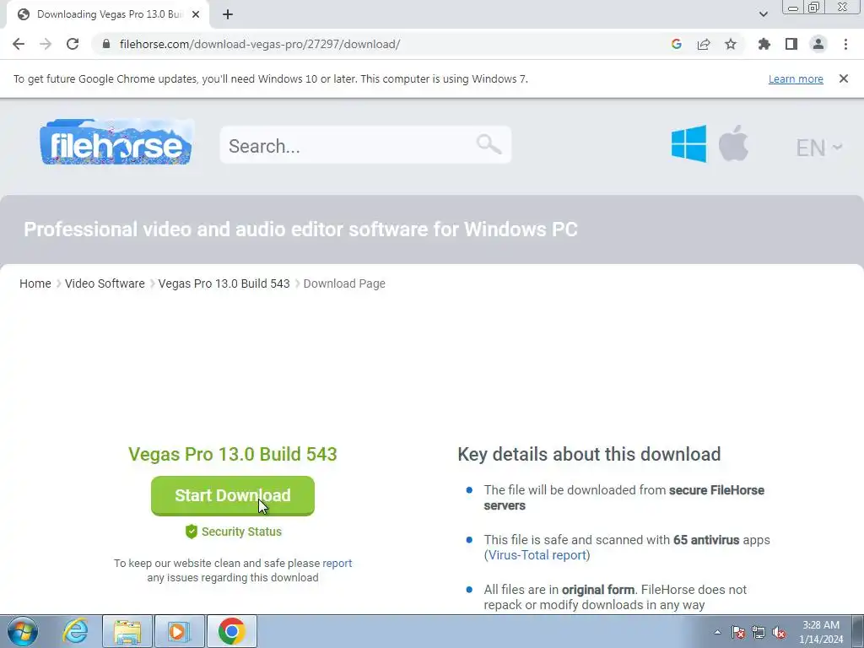Click the report link

coord(337,563)
